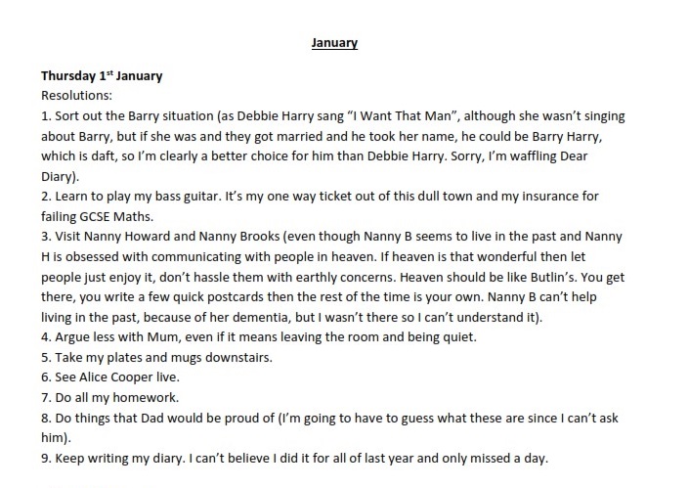Click the "See Alice Cooper live" line
Viewport: 689px width, 488px height.
(114, 378)
